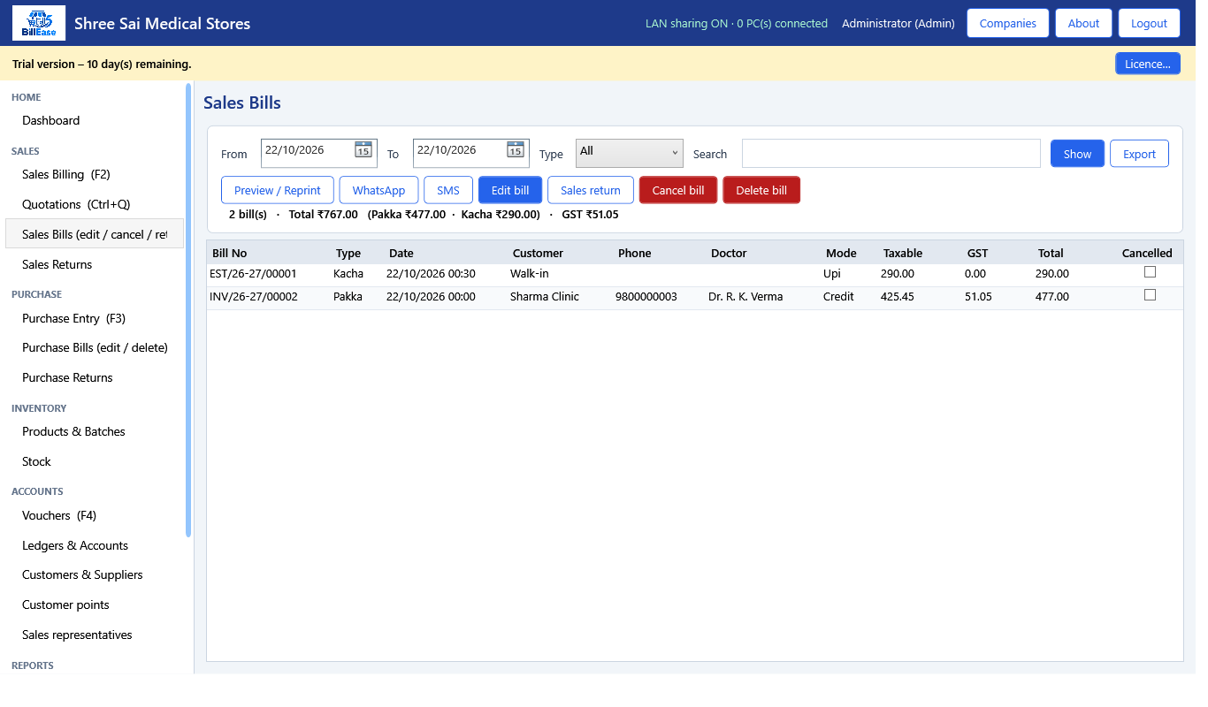This screenshot has height=707, width=1208.
Task: Tick Cancelled checkbox for INV/26-27/00002
Action: [1150, 295]
